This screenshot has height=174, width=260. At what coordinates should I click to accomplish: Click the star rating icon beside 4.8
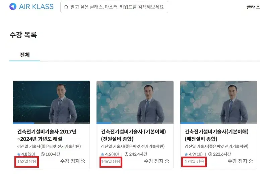(x=19, y=154)
